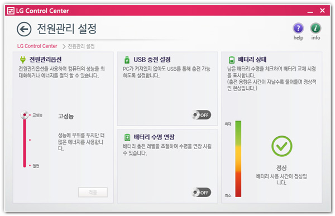This screenshot has width=335, height=216.
Task: Close the LG Control Center window
Action: pos(322,11)
